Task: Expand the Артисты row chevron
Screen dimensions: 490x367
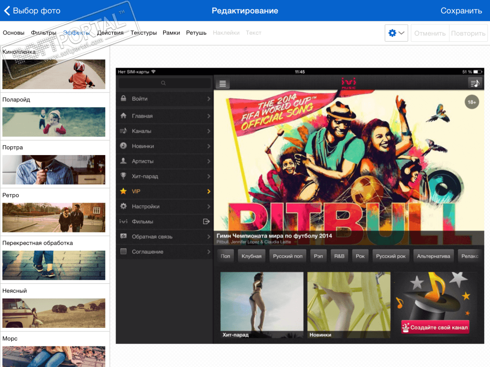Action: 209,161
